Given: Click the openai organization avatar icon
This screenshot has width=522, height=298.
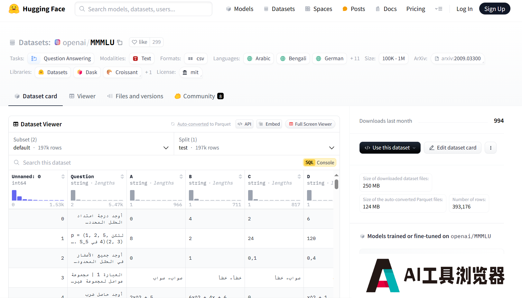Looking at the screenshot, I should [x=58, y=42].
